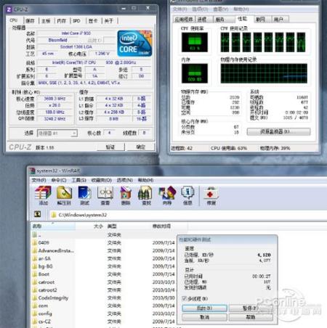Open the Commands (命令) menu in WinRAR

[59, 180]
